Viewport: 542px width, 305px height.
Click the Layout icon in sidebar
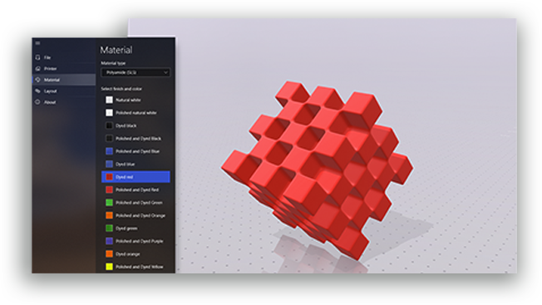point(38,91)
